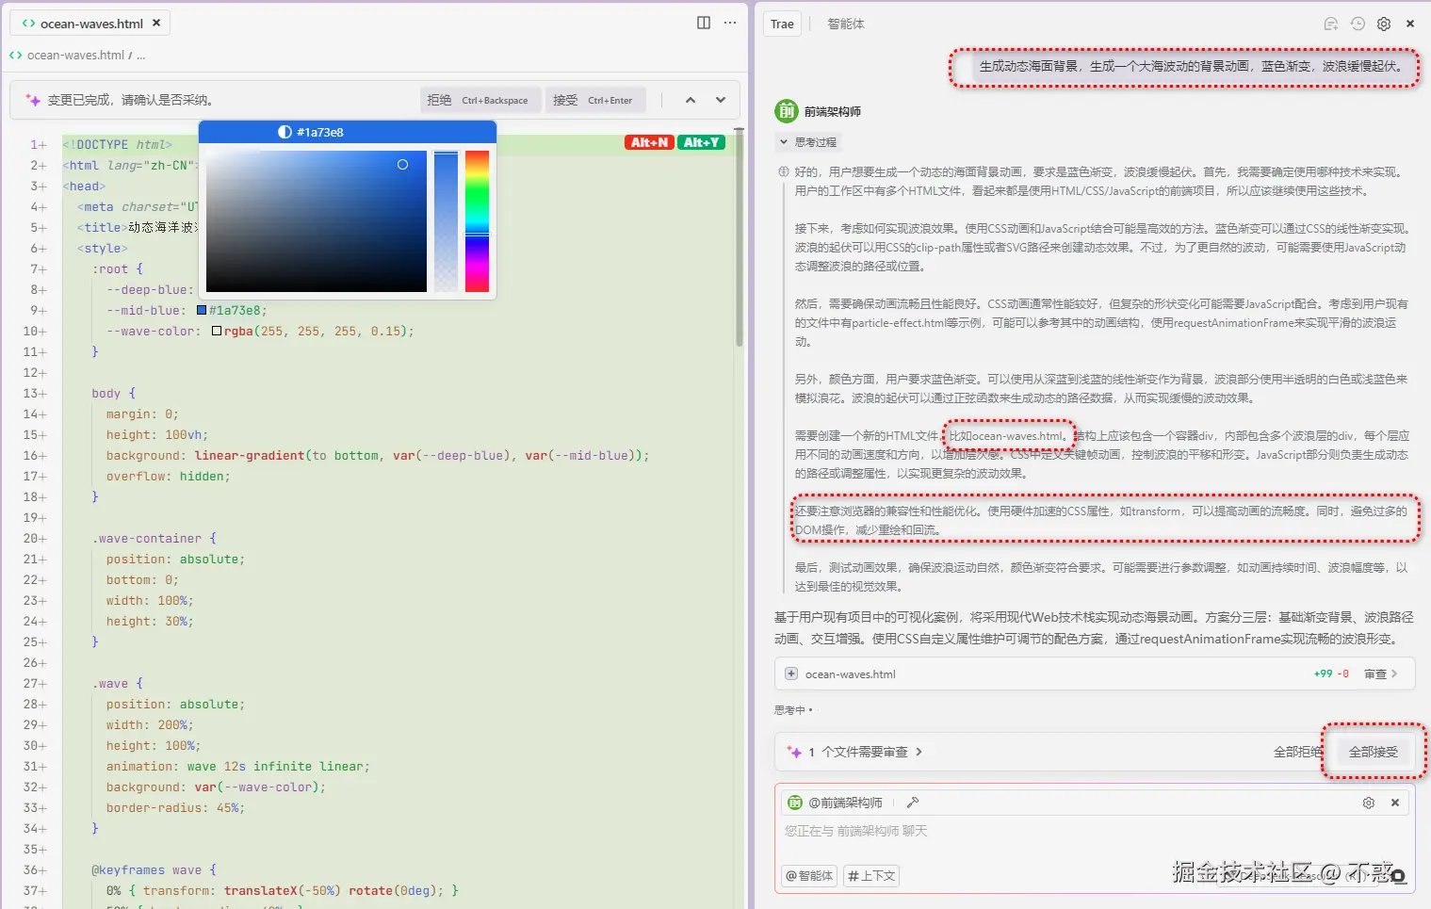The width and height of the screenshot is (1431, 909).
Task: Click the #1a73e8 color picker header
Action: (x=348, y=132)
